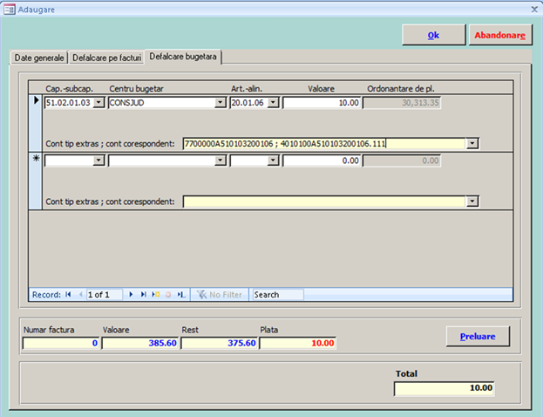This screenshot has width=543, height=417.
Task: Expand the Centru bugetar CONSJUD dropdown
Action: 221,102
